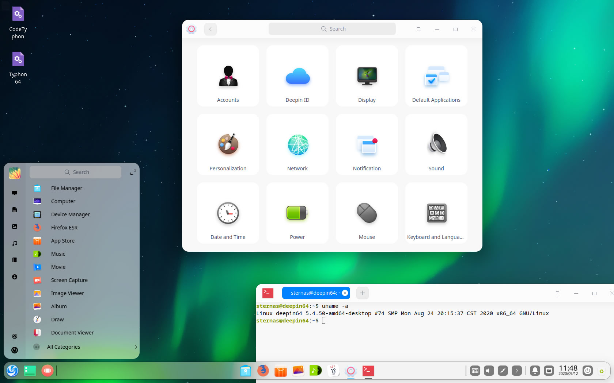
Task: Open the Deepin ID cloud module
Action: point(297,76)
